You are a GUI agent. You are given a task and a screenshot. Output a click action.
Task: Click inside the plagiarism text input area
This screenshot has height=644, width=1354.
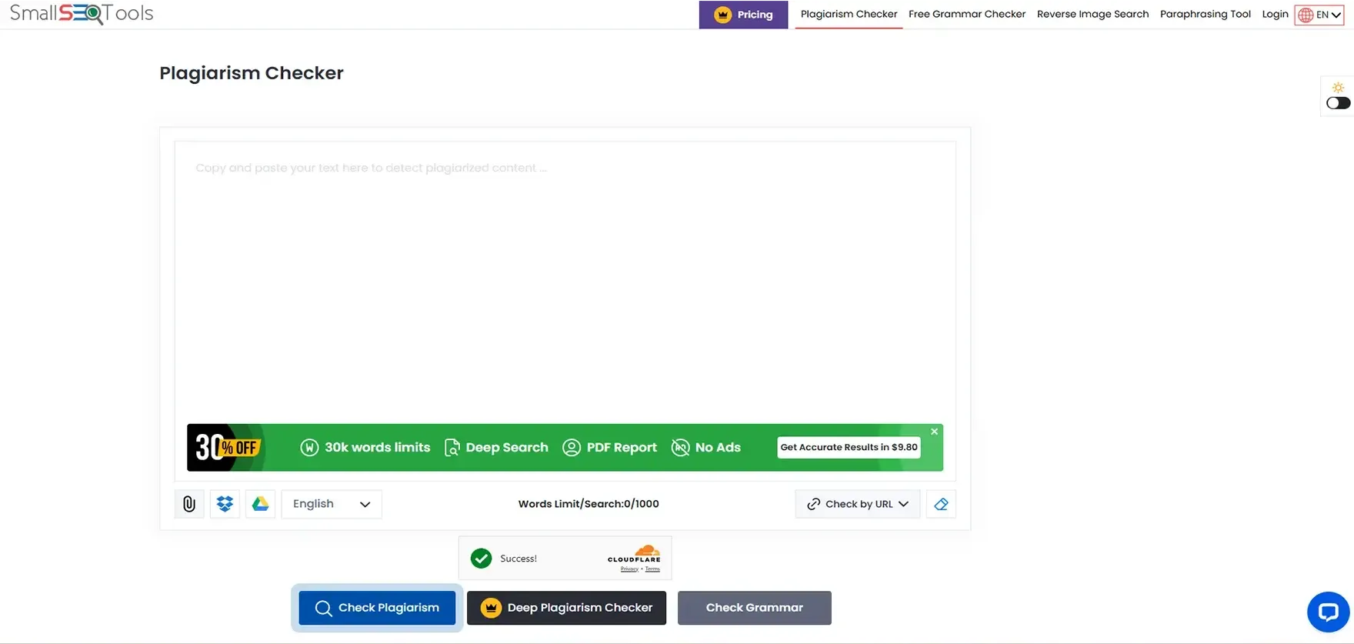tap(565, 281)
